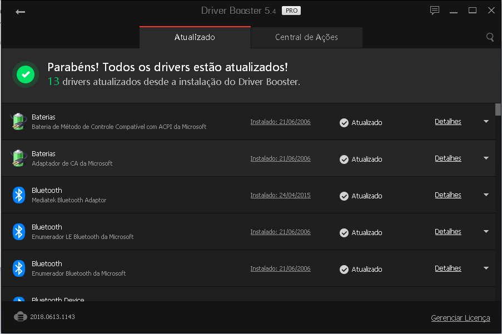Select Enumerador LE Bluetooth da Microsoft text

pyautogui.click(x=83, y=237)
